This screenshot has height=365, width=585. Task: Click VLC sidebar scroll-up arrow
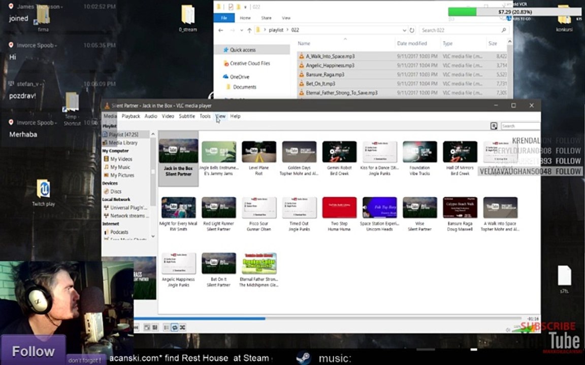[x=153, y=134]
